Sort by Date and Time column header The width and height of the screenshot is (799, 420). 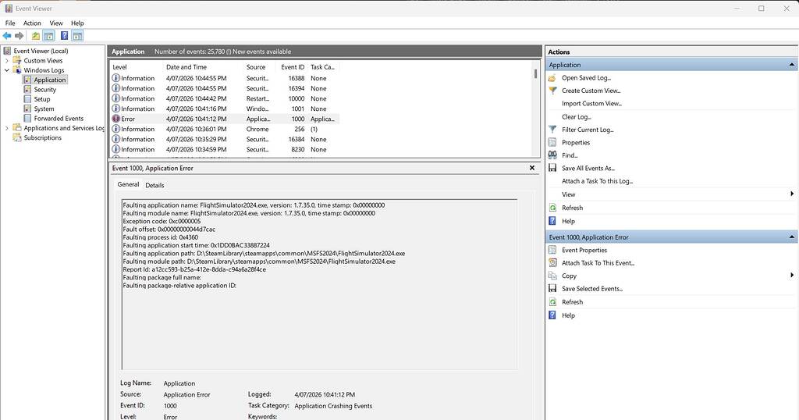(x=202, y=67)
